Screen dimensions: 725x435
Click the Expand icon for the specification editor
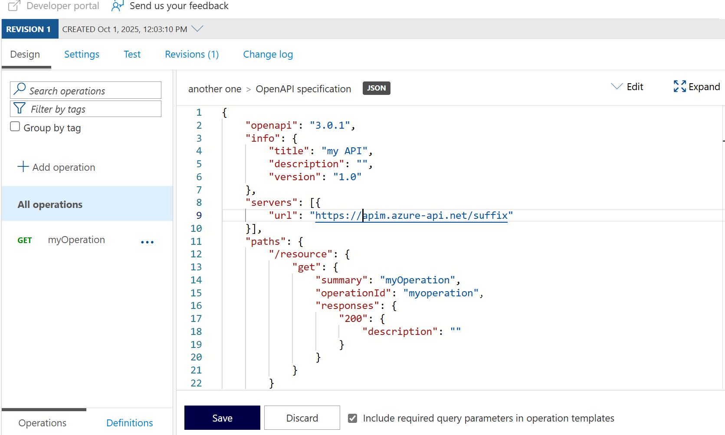click(679, 86)
